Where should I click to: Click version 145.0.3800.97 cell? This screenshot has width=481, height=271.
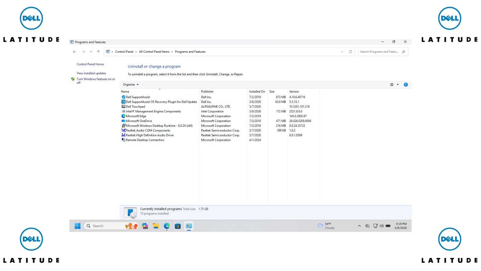[x=298, y=116]
